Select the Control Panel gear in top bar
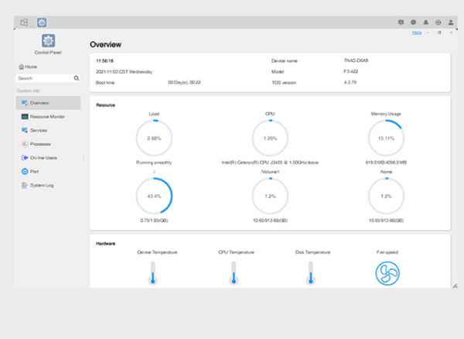The width and height of the screenshot is (464, 339). pyautogui.click(x=42, y=22)
